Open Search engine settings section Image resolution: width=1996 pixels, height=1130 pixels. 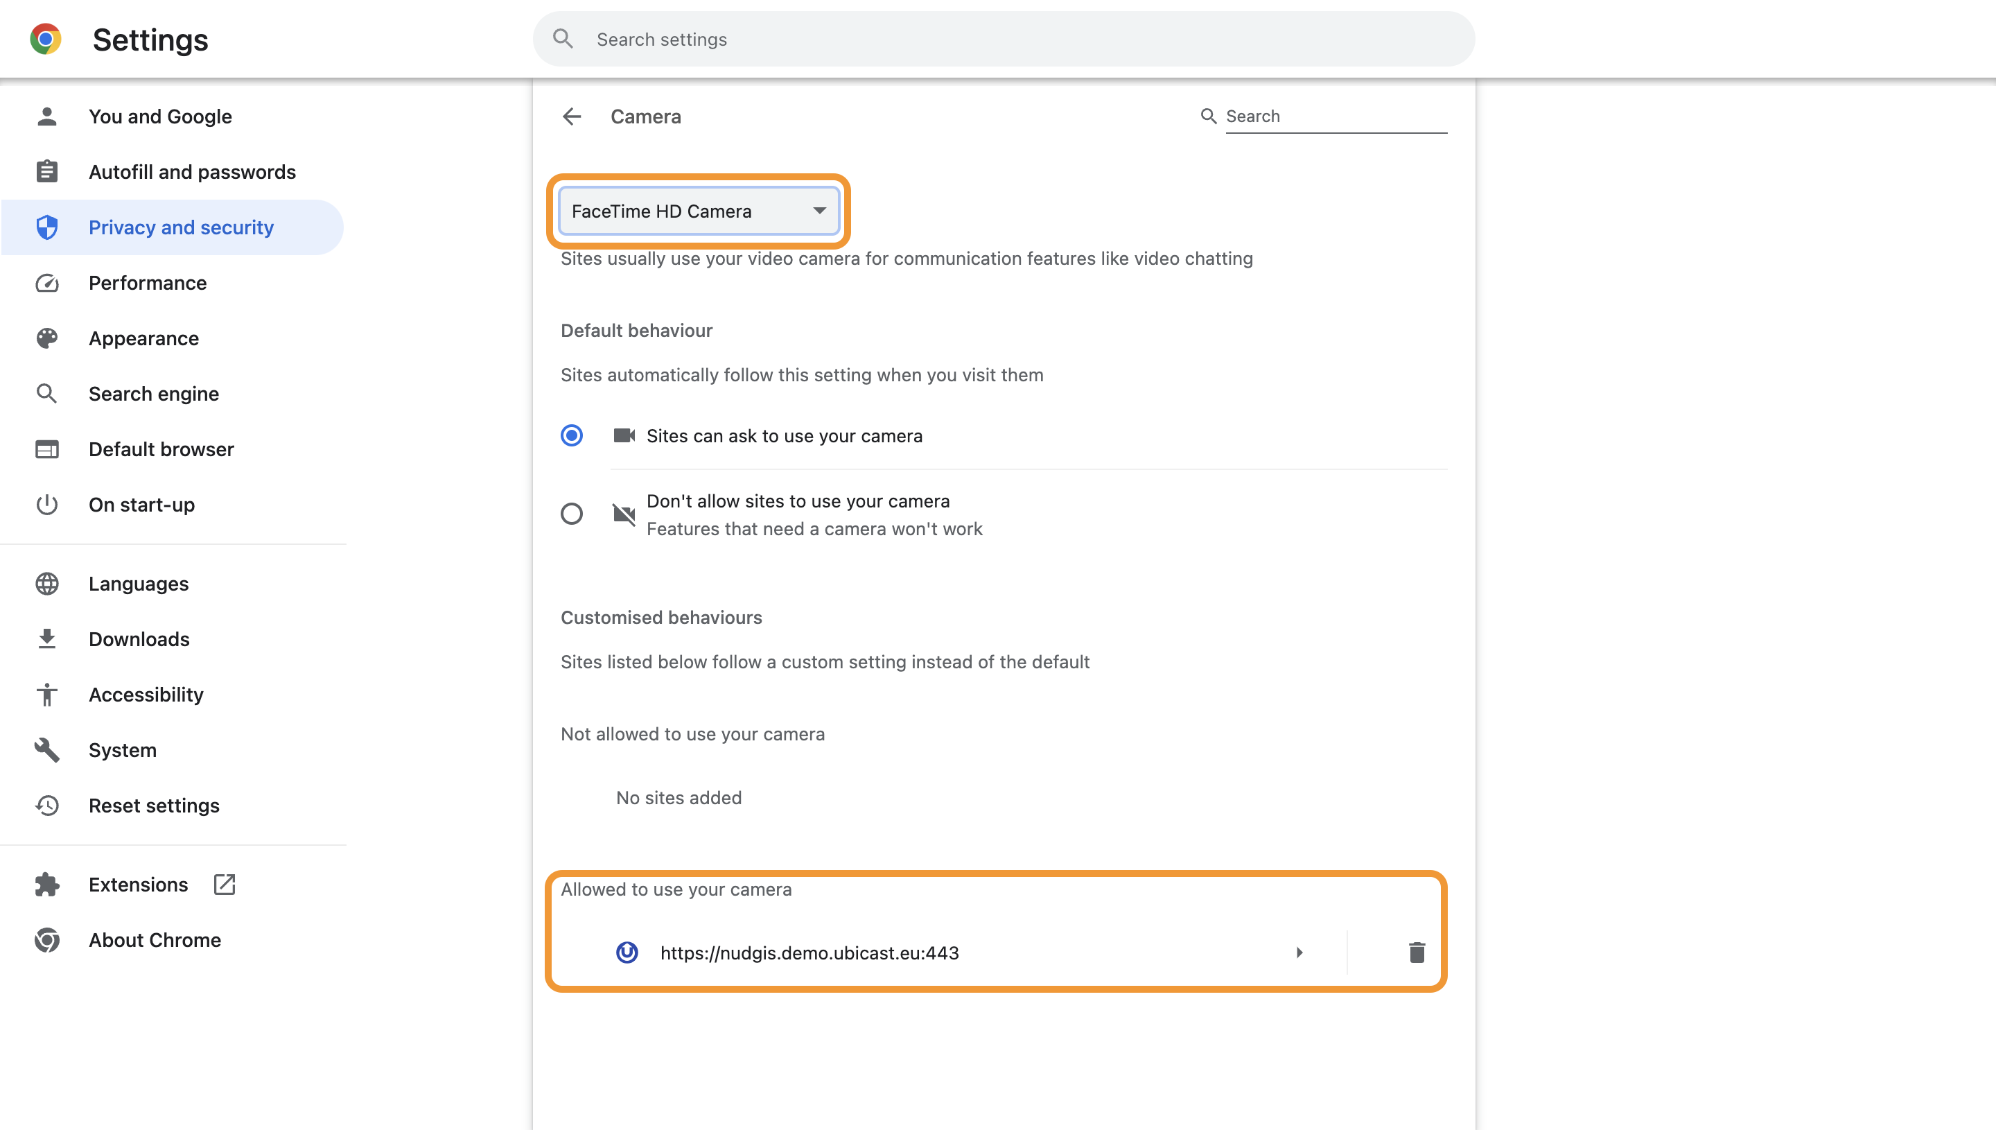(x=172, y=394)
